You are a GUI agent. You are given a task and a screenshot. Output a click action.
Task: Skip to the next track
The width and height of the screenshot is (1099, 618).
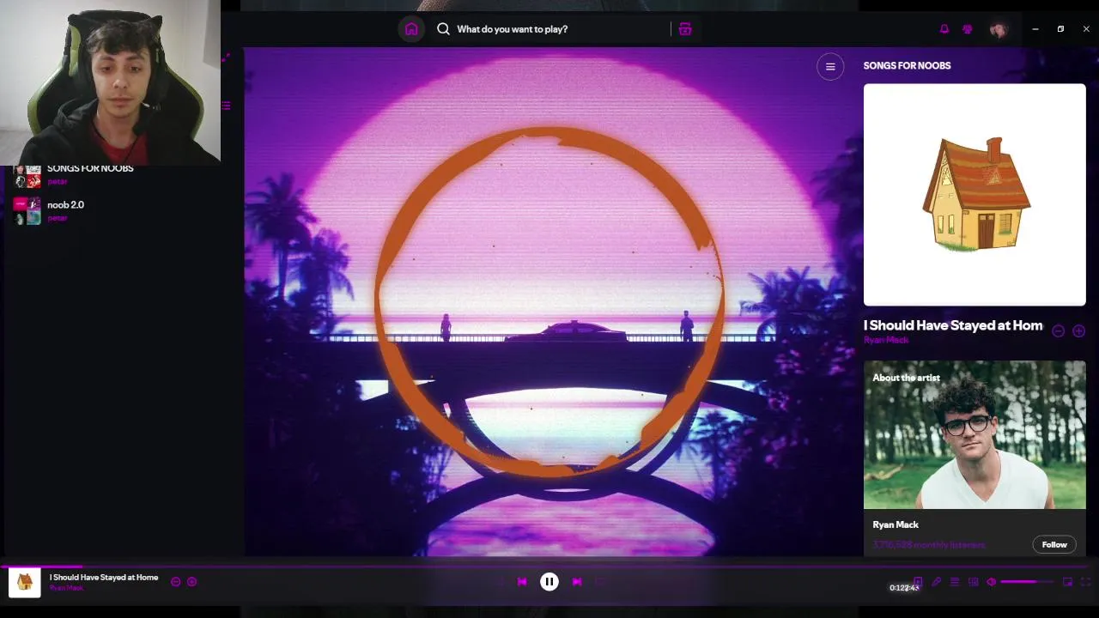click(577, 582)
